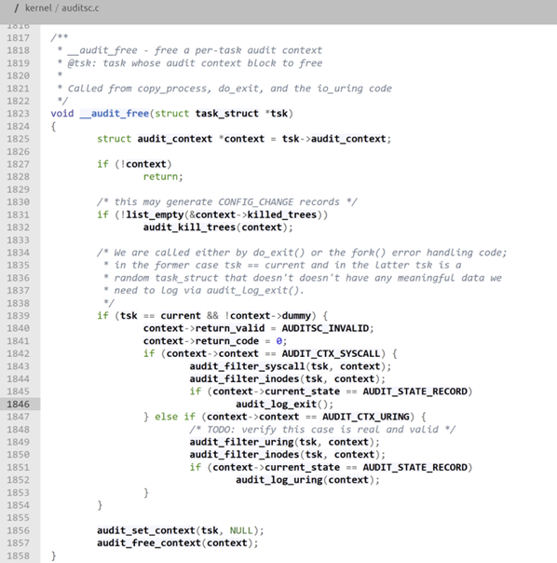
Task: Follow AUDIT_CTX_URING identifier
Action: pyautogui.click(x=366, y=417)
